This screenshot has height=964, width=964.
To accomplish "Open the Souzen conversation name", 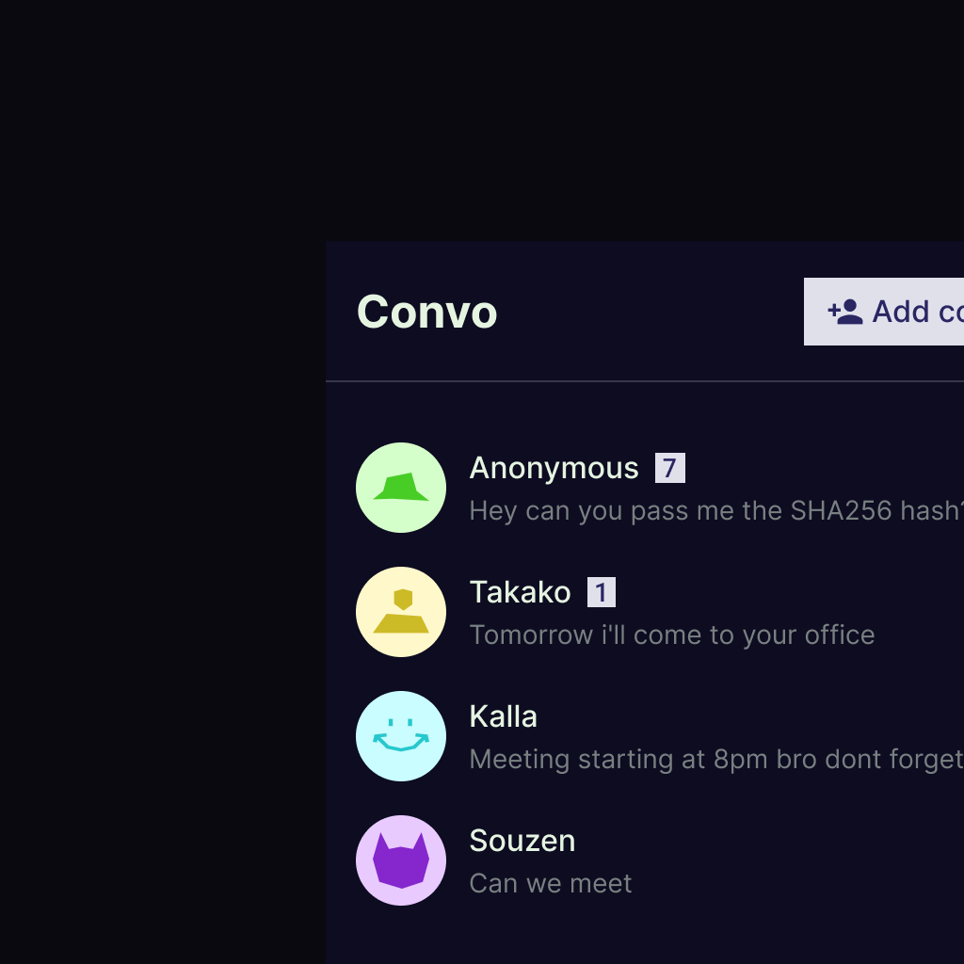I will pyautogui.click(x=522, y=841).
